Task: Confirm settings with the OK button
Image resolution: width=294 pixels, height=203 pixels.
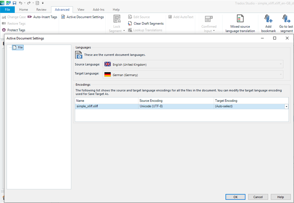Action: [235, 197]
